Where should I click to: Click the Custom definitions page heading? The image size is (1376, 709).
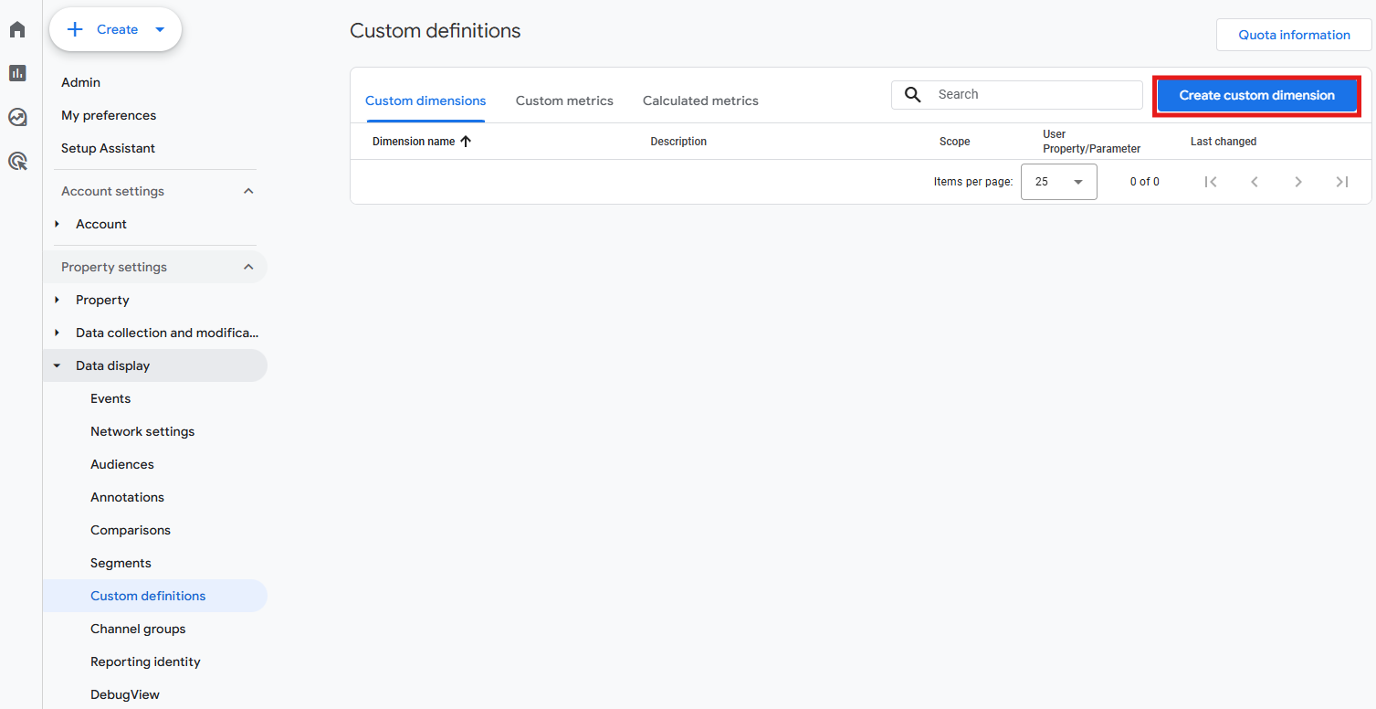pos(436,31)
